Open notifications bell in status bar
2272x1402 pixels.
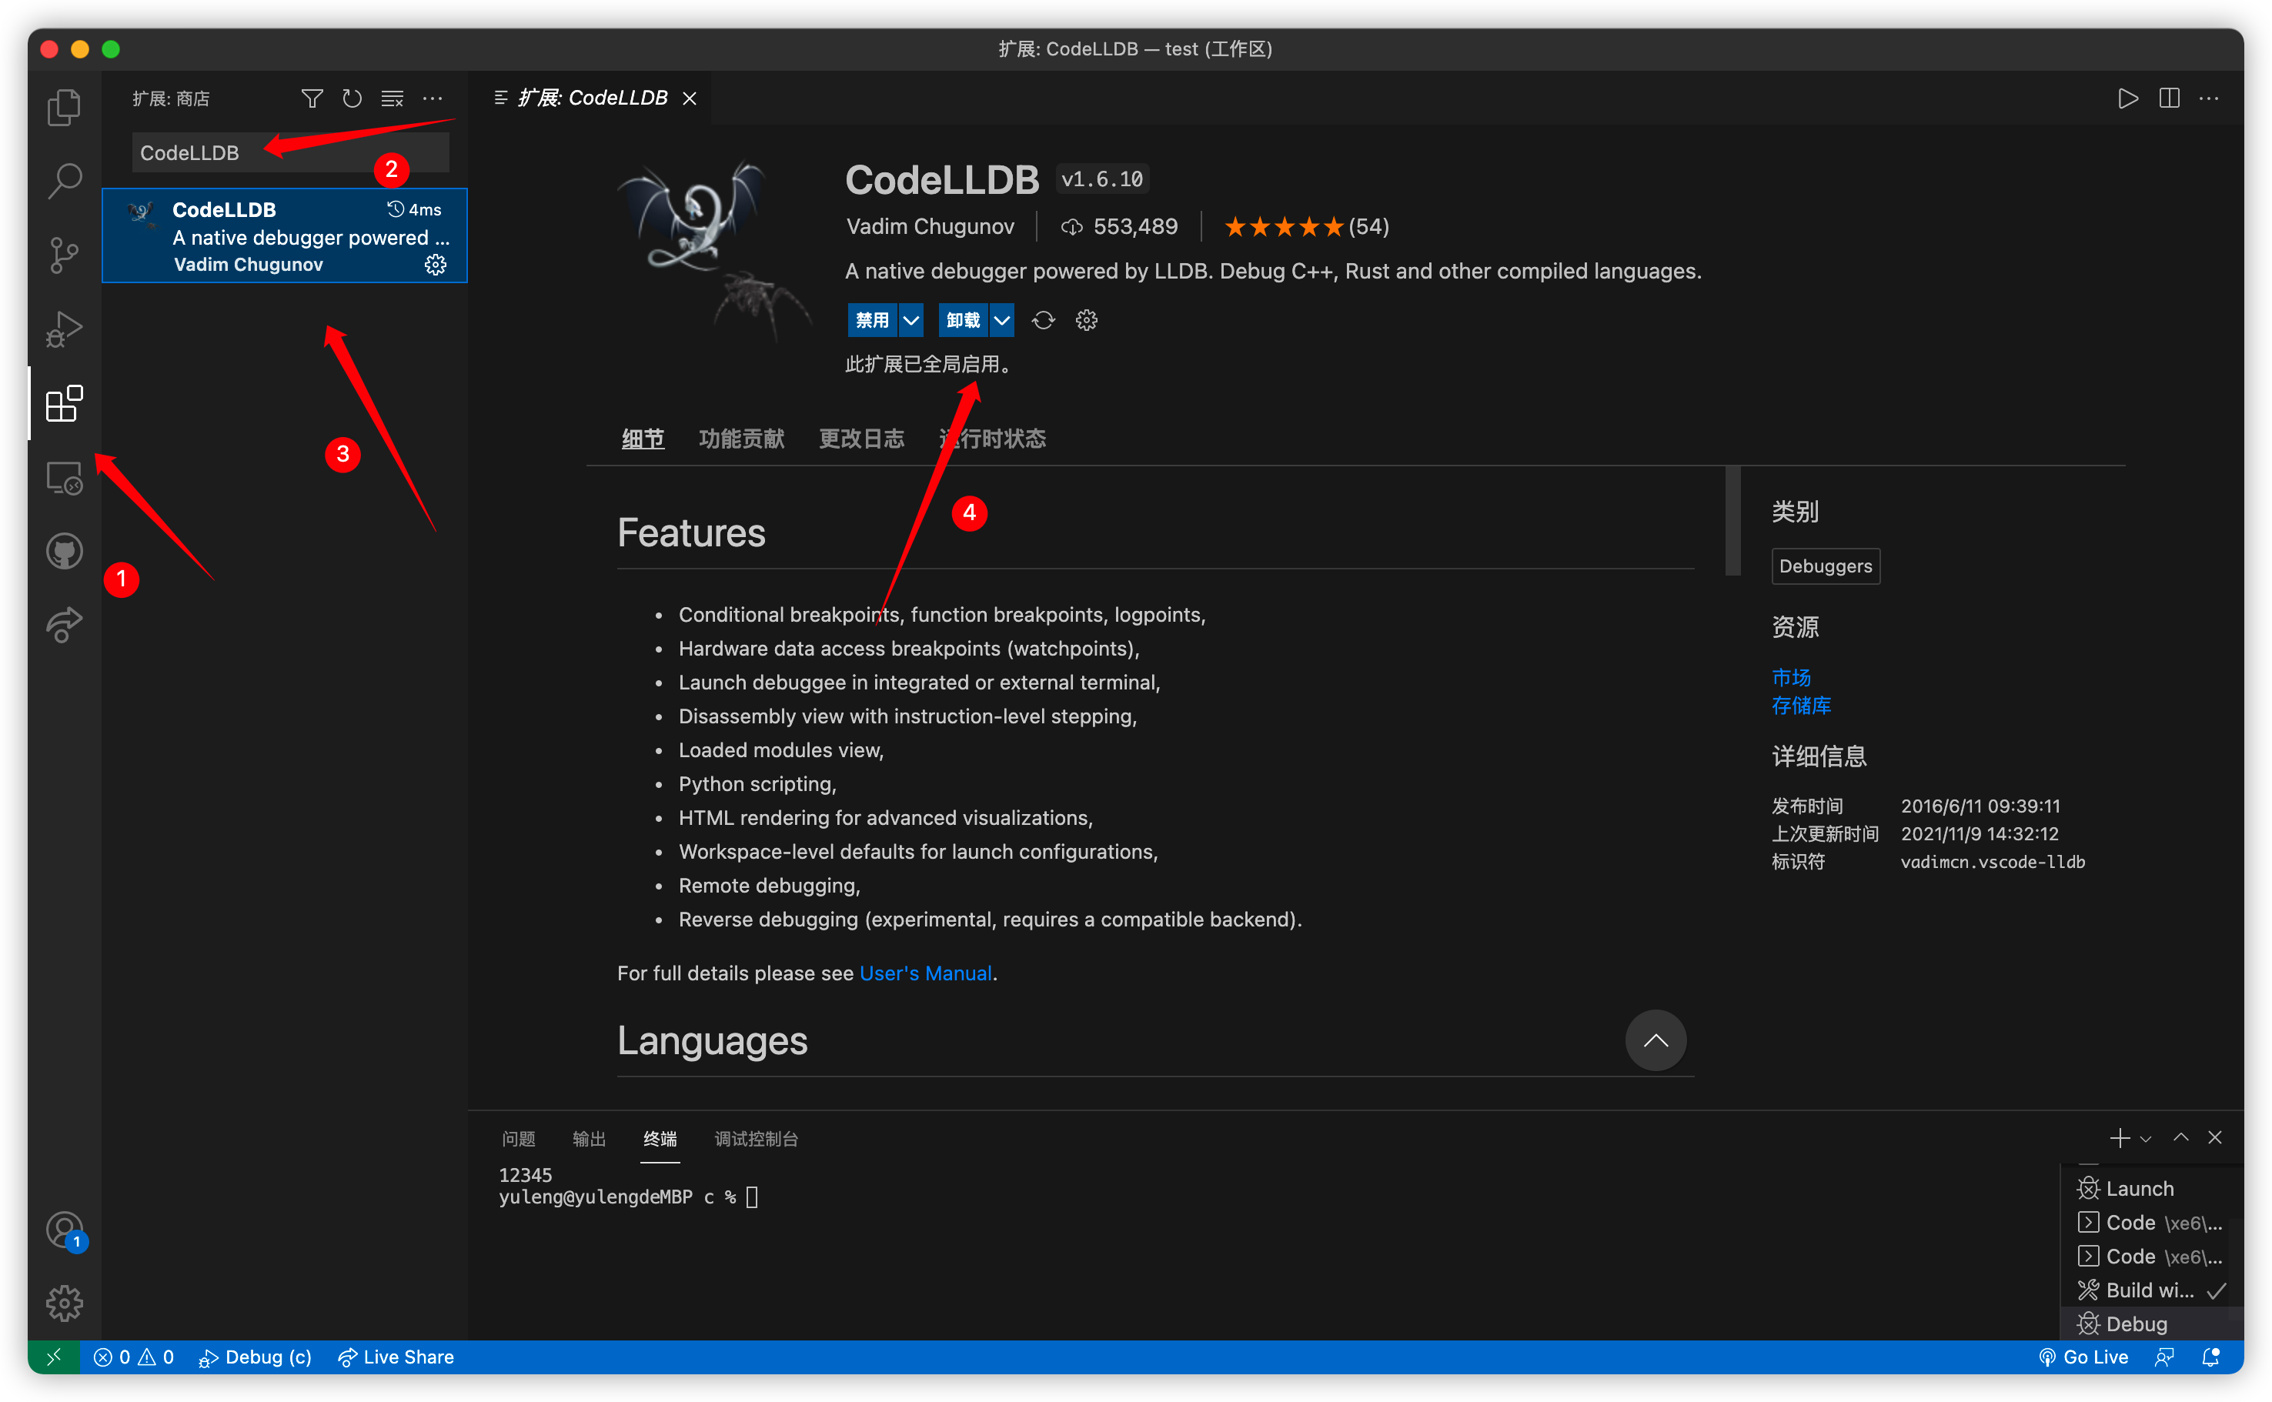coord(2210,1357)
